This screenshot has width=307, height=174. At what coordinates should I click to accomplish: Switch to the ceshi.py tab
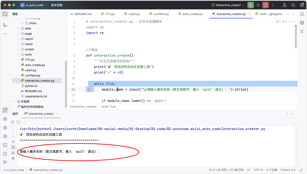click(132, 14)
